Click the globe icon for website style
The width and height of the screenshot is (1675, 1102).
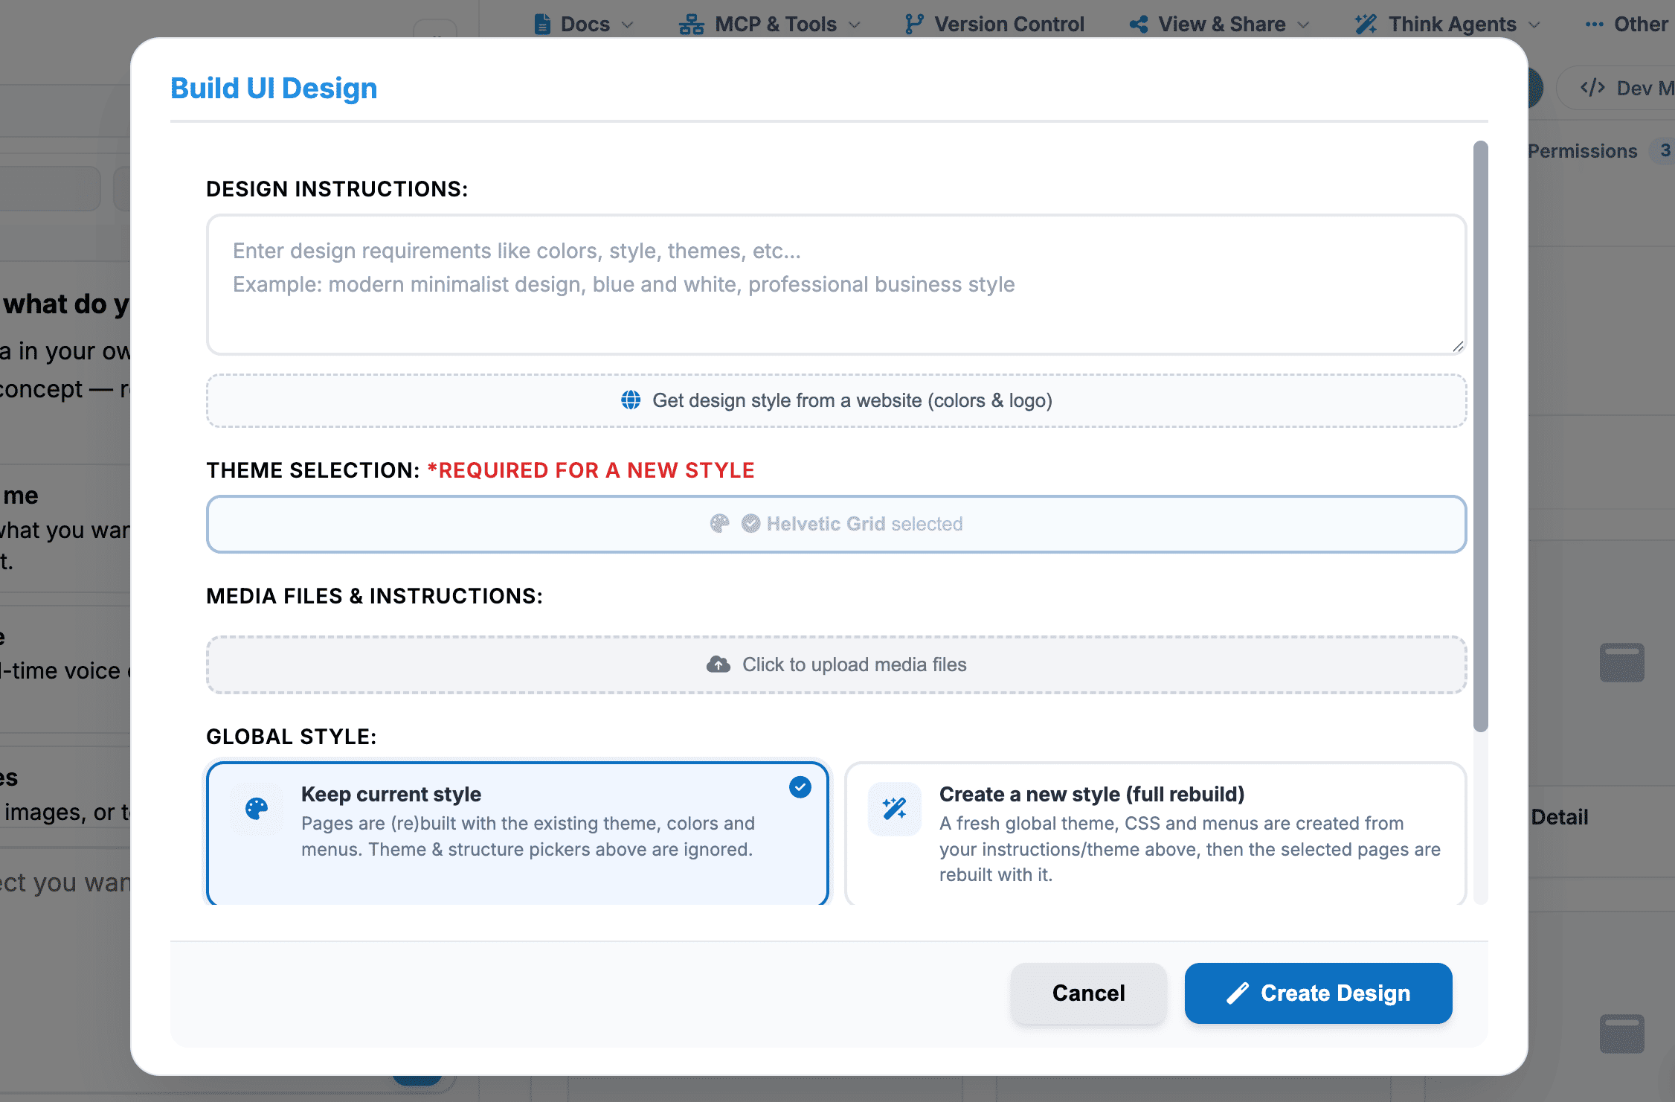click(631, 400)
